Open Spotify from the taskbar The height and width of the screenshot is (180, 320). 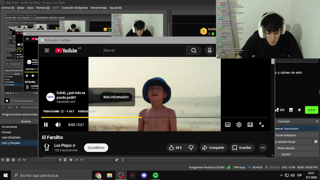click(x=155, y=175)
